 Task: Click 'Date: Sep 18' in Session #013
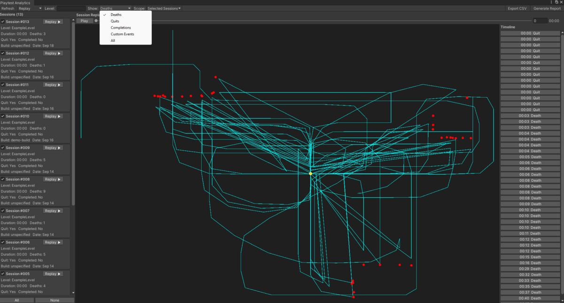click(x=43, y=46)
